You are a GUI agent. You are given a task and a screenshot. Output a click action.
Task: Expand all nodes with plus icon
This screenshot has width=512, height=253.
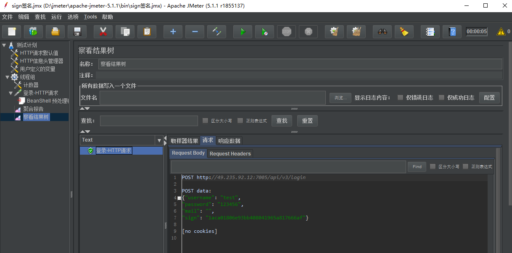click(x=173, y=32)
